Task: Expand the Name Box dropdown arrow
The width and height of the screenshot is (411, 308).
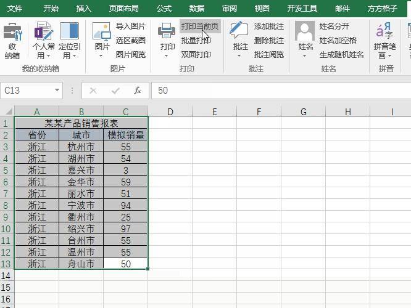Action: tap(57, 91)
